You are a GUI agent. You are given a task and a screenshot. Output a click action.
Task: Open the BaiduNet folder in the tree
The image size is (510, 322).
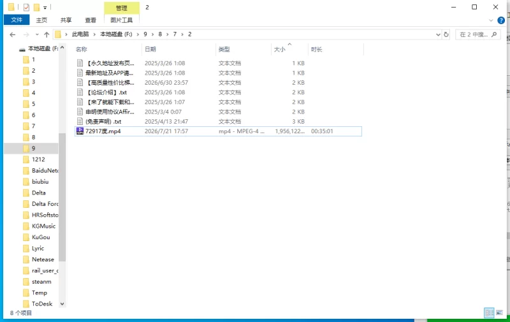pos(45,170)
